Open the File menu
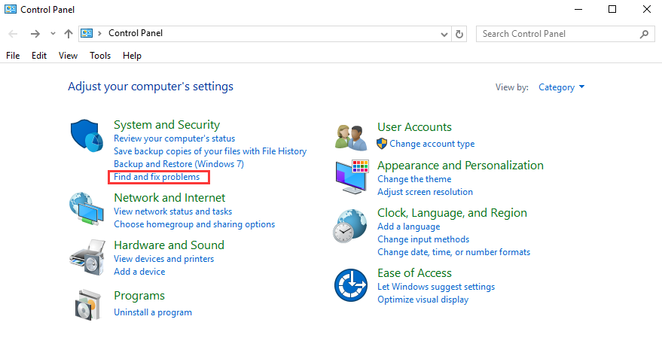Image resolution: width=662 pixels, height=362 pixels. point(13,56)
